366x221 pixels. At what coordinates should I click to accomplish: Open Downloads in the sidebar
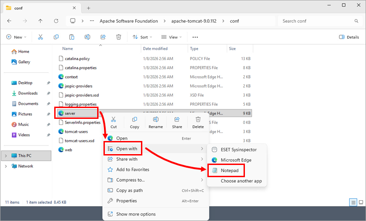click(x=28, y=93)
